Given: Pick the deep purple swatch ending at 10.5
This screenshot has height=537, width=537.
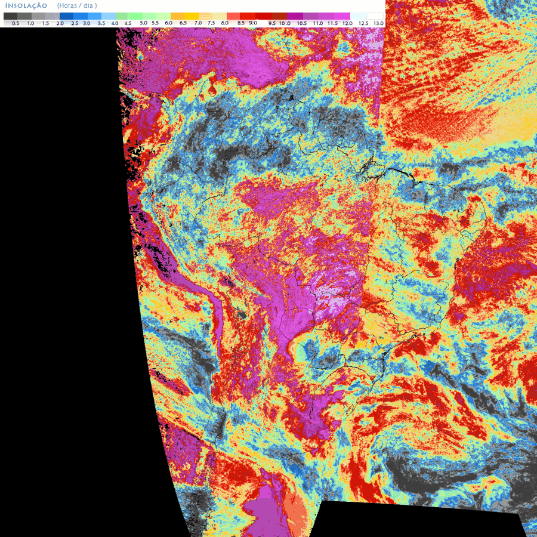Looking at the screenshot, I should click(x=295, y=16).
